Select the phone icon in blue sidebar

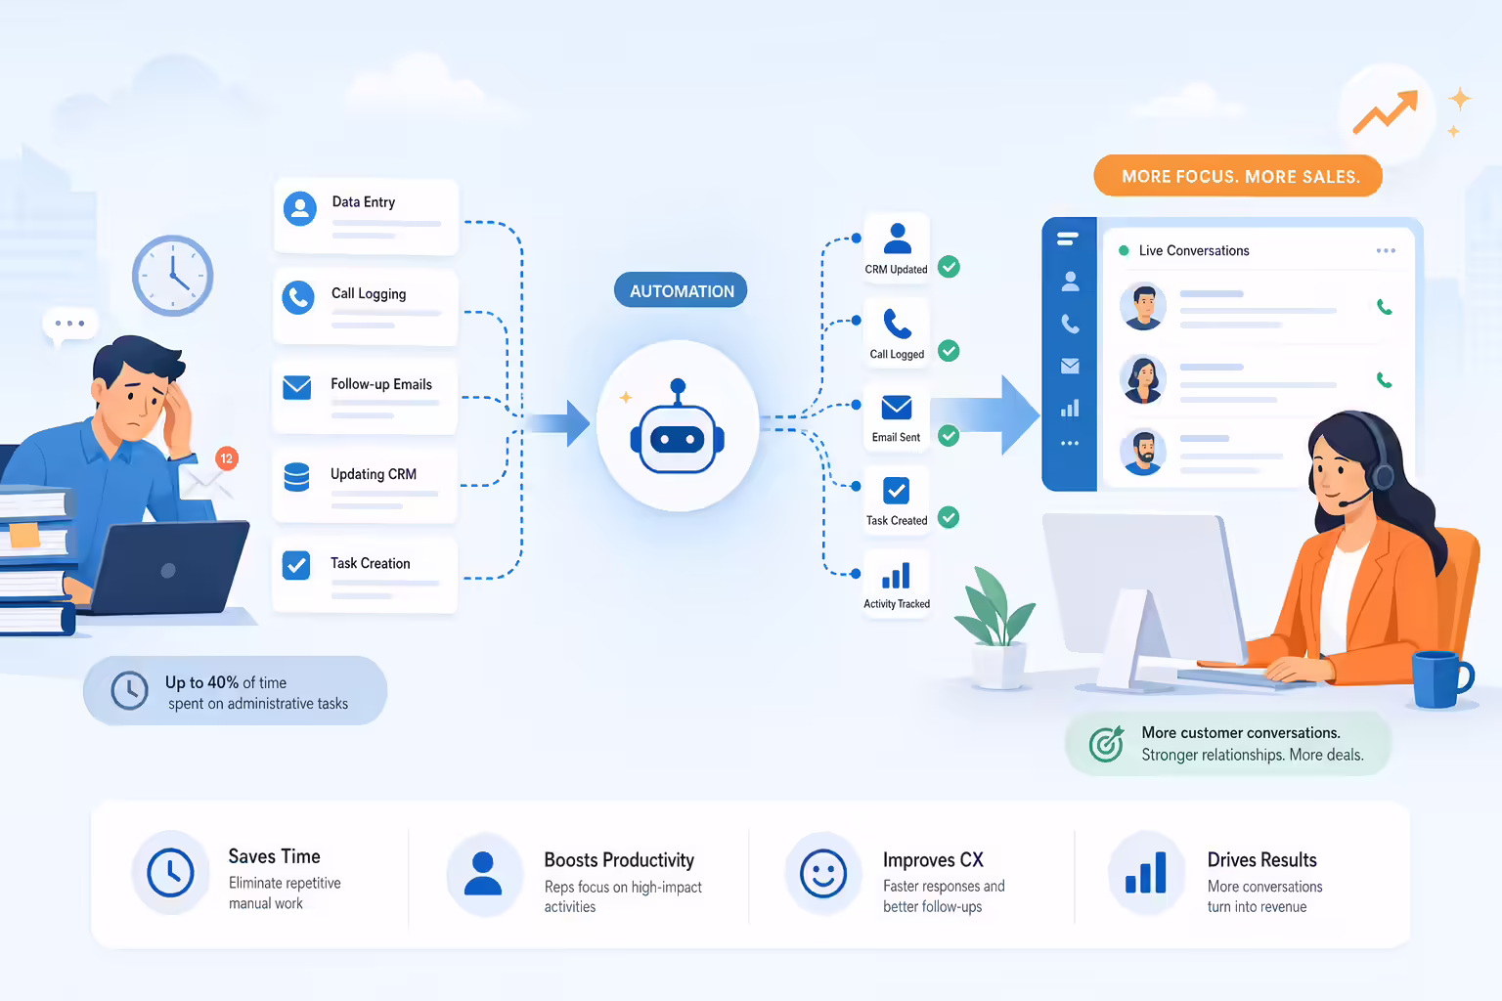[x=1070, y=324]
